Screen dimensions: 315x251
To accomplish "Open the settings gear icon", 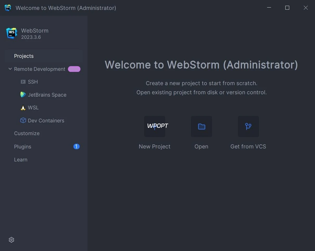I will pyautogui.click(x=11, y=240).
